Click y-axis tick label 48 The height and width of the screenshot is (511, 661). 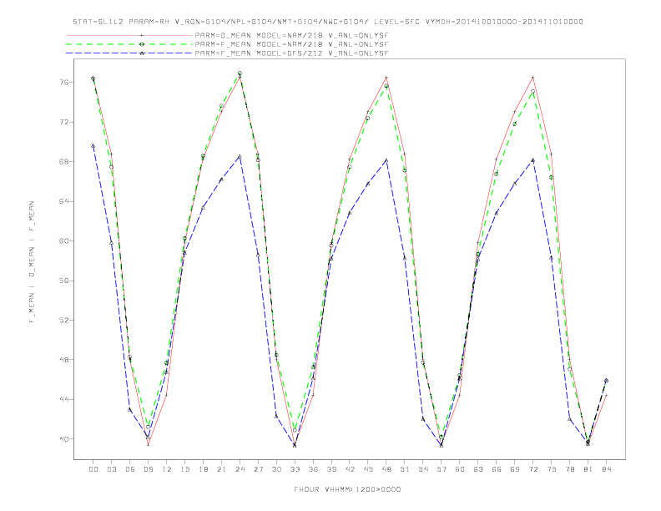(63, 360)
